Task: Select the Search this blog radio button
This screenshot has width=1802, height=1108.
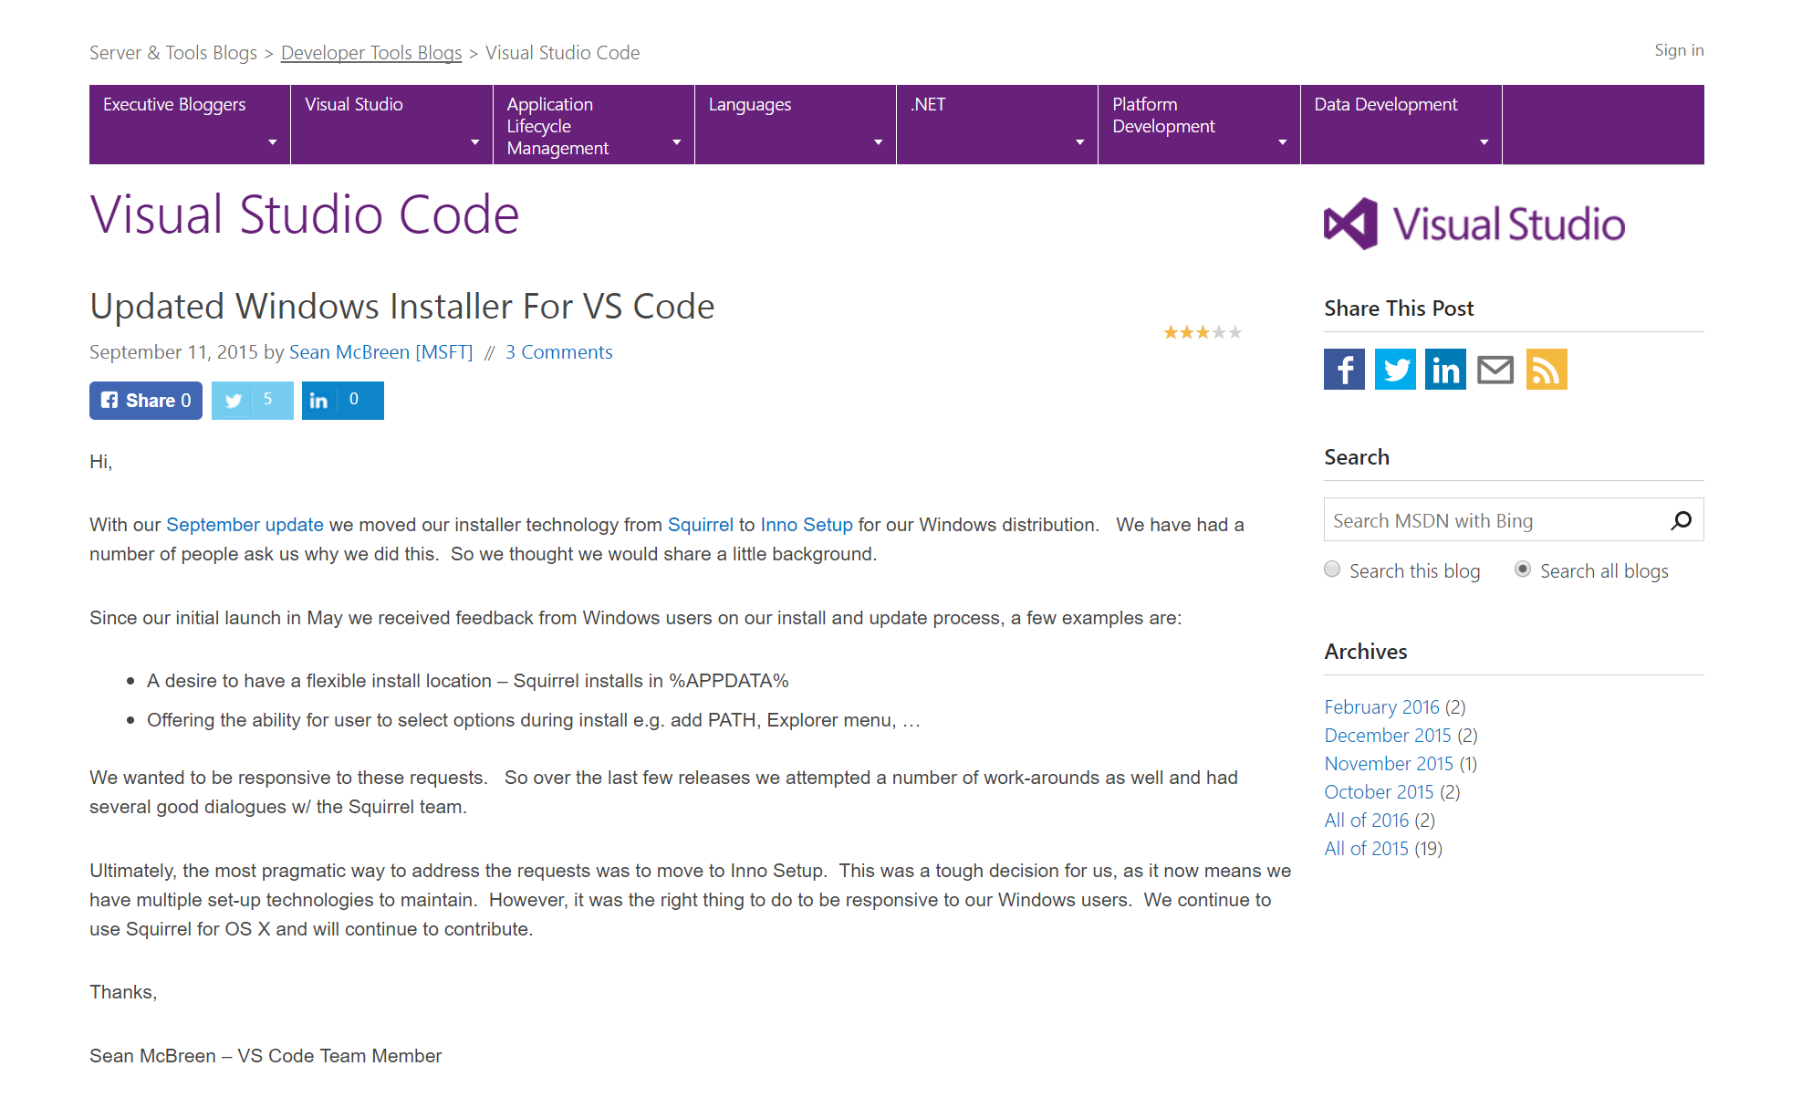Action: pyautogui.click(x=1332, y=570)
